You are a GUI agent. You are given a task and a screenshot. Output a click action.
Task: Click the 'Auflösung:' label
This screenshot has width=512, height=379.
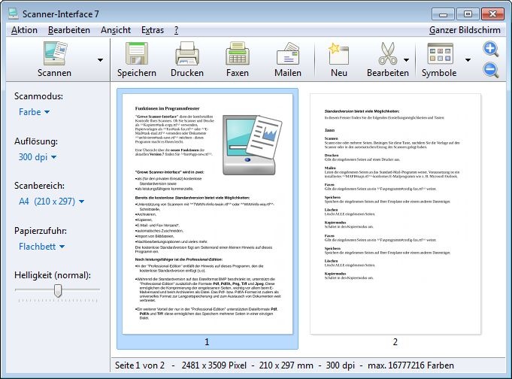pos(36,141)
